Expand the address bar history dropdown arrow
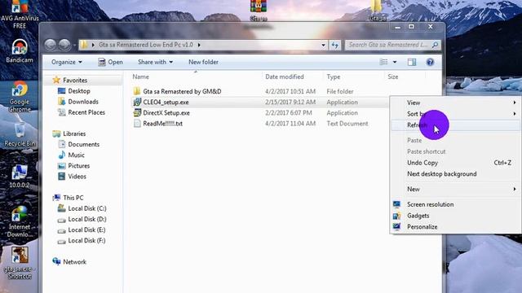The width and height of the screenshot is (522, 293). point(323,45)
